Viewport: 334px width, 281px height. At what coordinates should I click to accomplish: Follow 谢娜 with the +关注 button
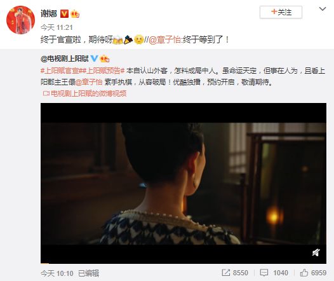281,12
